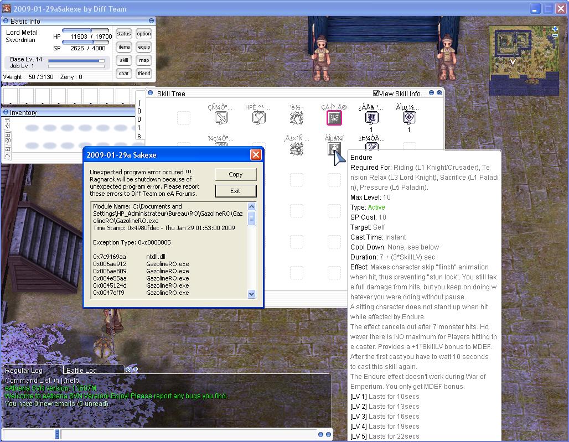Click the HP progress bar
Image resolution: width=569 pixels, height=442 pixels.
85,31
